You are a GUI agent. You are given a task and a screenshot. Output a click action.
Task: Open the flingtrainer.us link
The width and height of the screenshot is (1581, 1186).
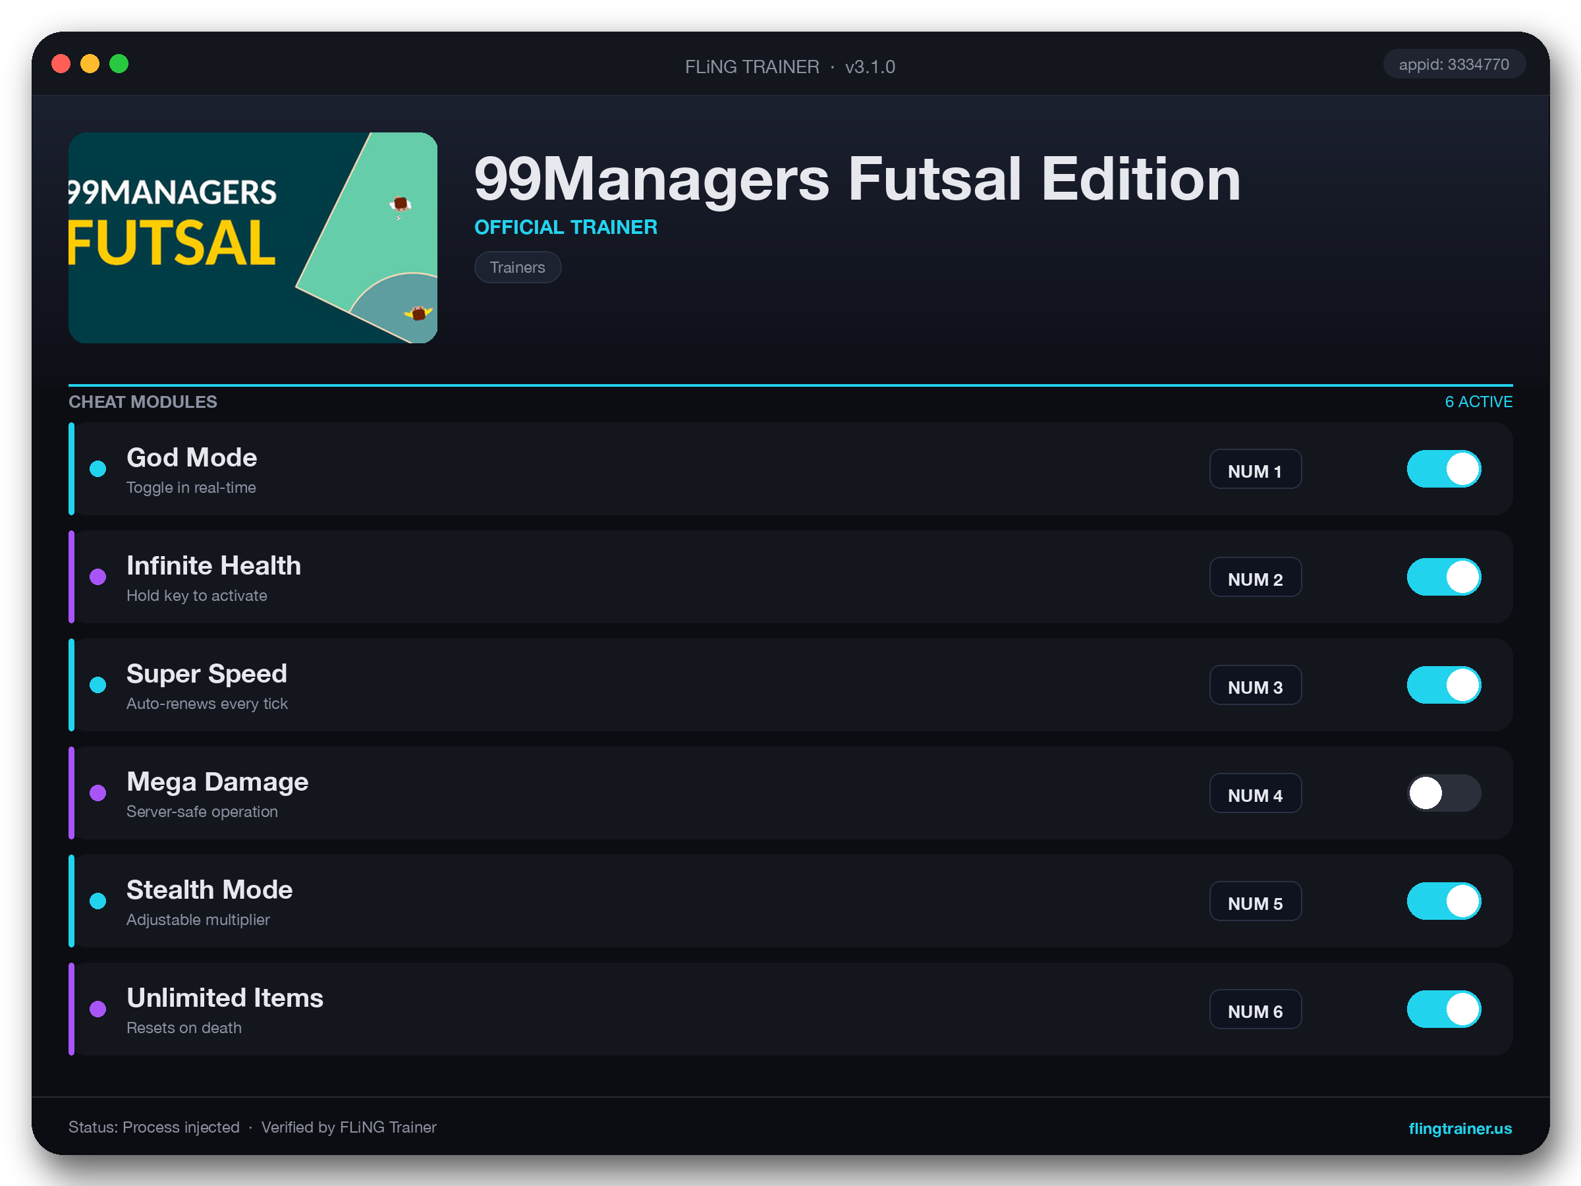coord(1460,1128)
